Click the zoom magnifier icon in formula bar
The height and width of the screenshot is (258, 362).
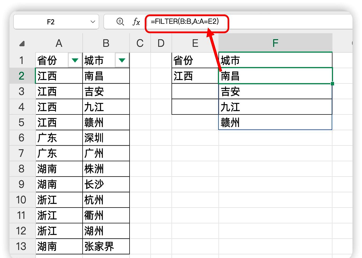[x=120, y=22]
